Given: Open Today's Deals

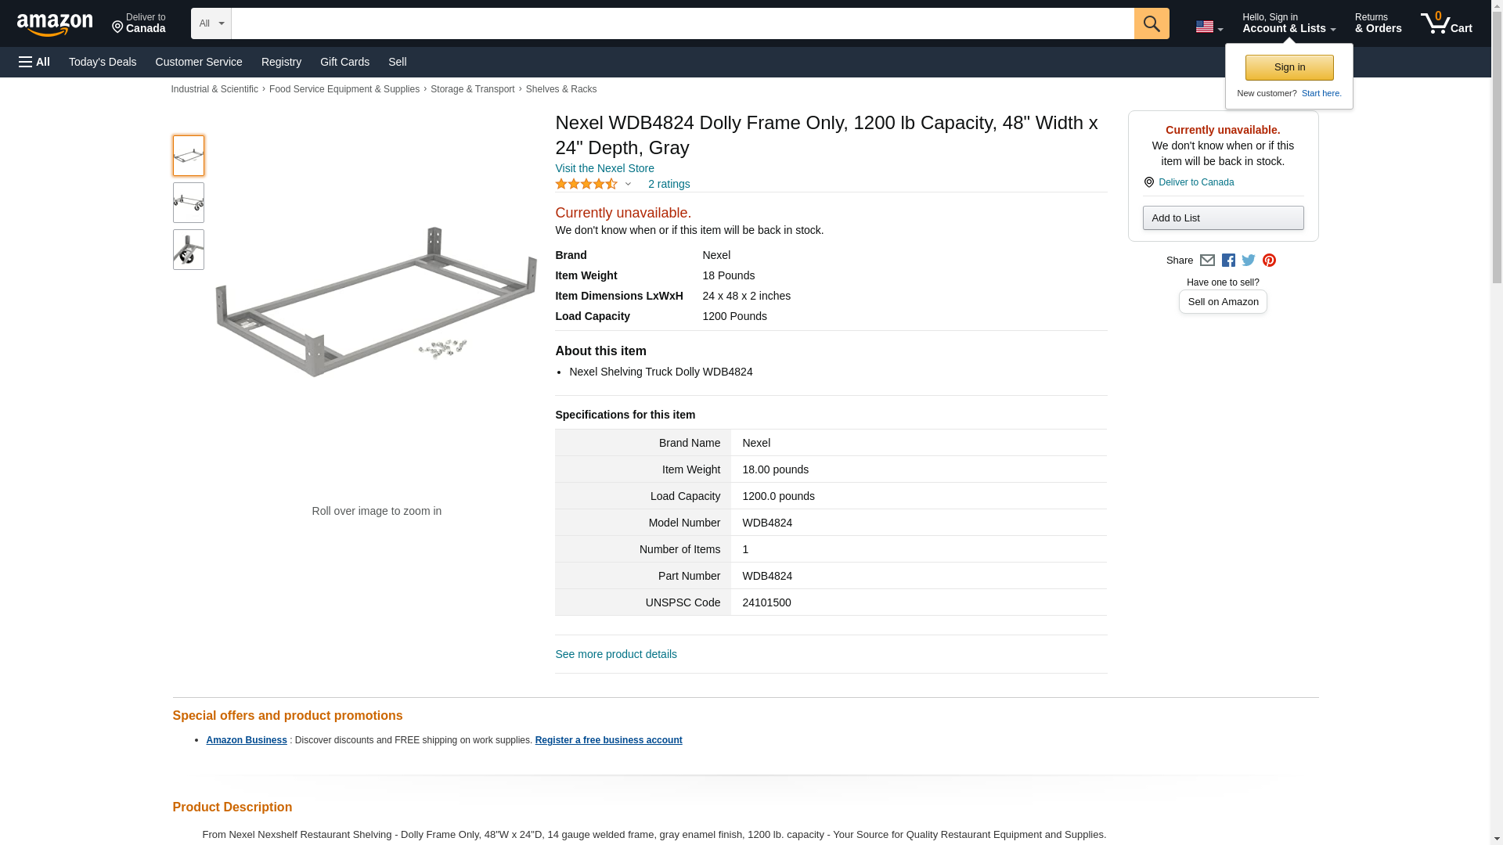Looking at the screenshot, I should click(103, 62).
